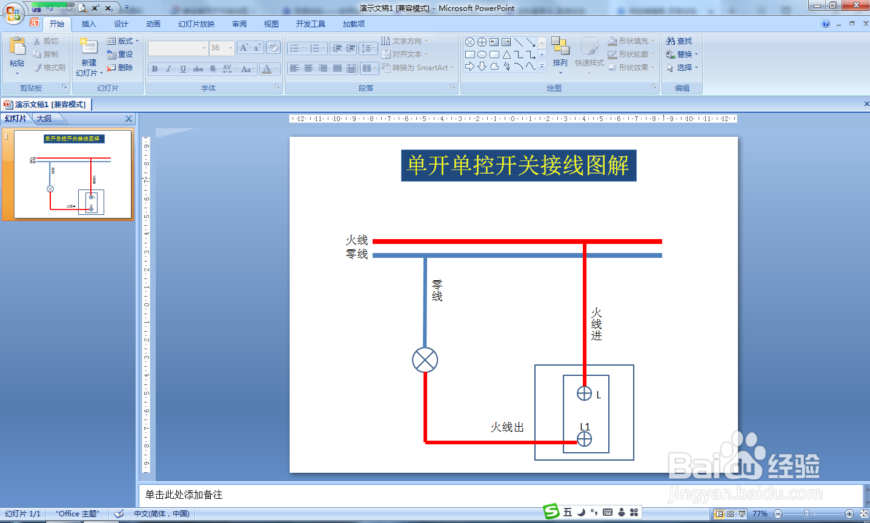The image size is (870, 523).
Task: Click the Increase Font Size icon
Action: click(244, 48)
